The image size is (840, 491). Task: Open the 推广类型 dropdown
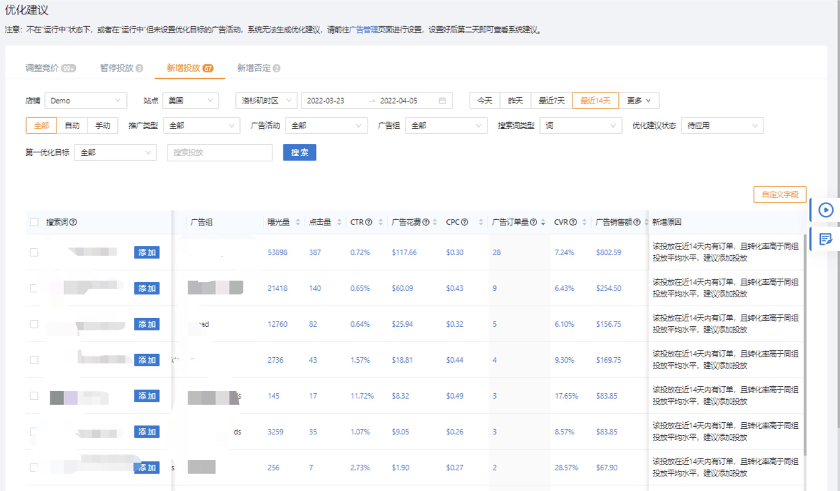point(201,125)
